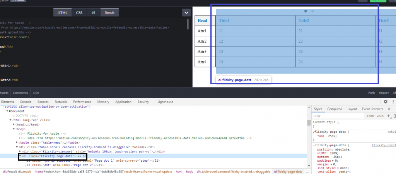Focus the Styles Filter field
This screenshot has width=396, height=174.
point(338,116)
